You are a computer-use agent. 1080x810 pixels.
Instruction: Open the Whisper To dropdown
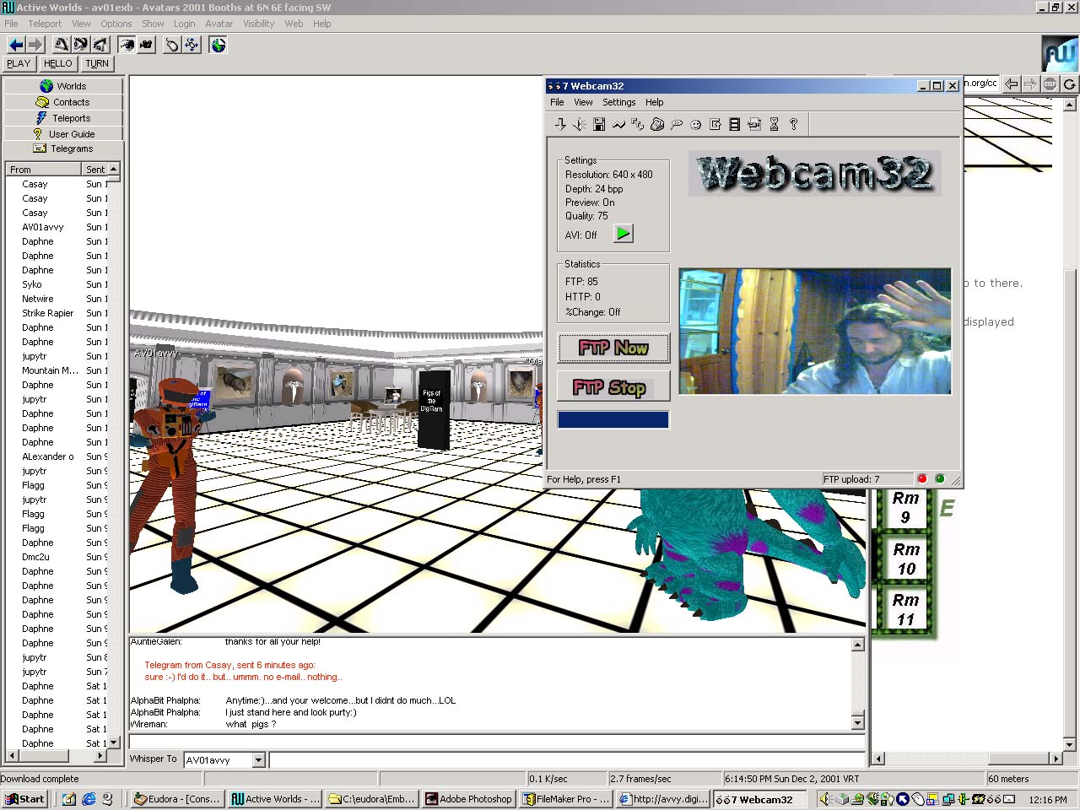click(x=259, y=760)
